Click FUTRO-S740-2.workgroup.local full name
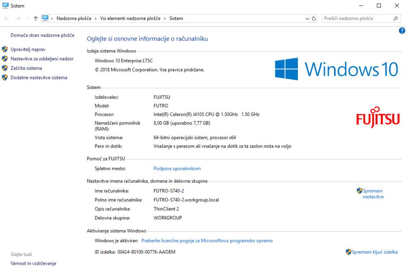This screenshot has width=406, height=274. point(186,200)
